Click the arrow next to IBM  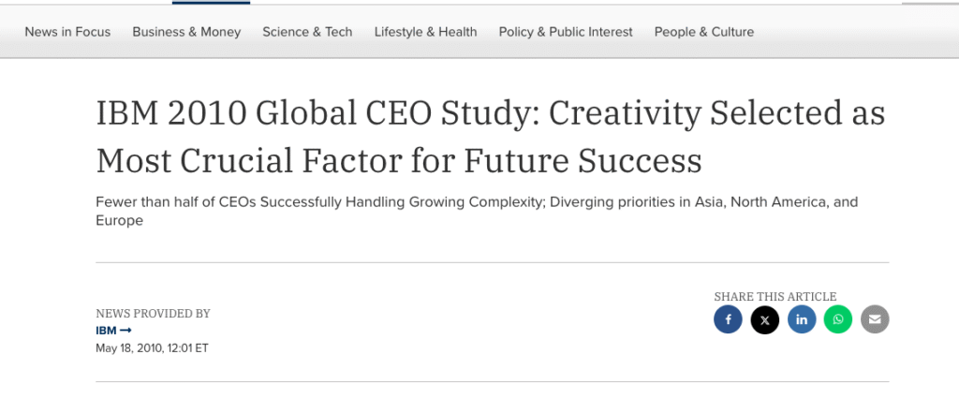click(125, 331)
